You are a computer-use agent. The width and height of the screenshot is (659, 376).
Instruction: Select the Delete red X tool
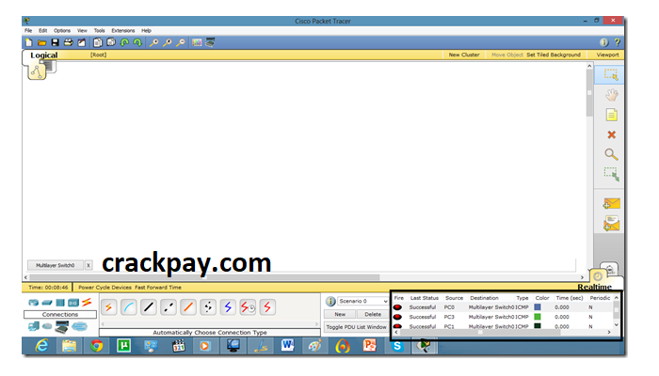coord(612,134)
